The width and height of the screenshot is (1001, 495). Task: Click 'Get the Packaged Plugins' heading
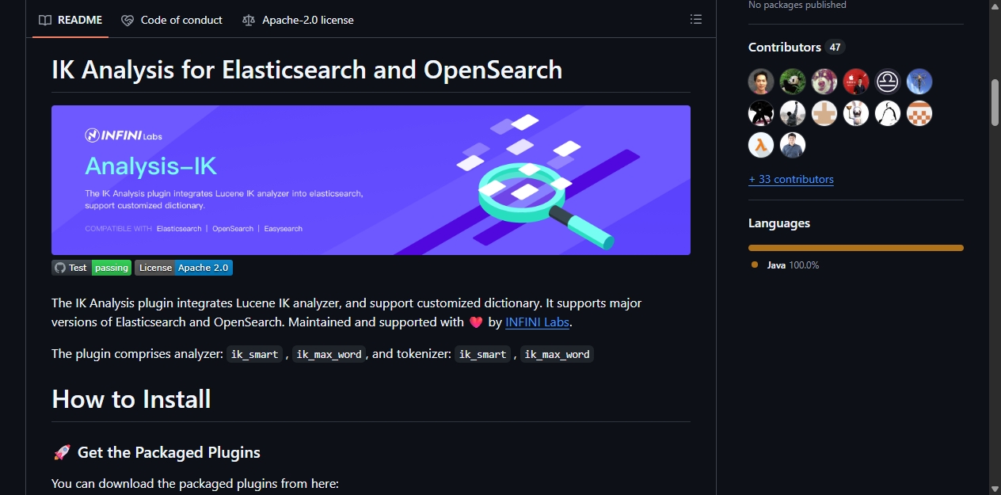pos(169,452)
